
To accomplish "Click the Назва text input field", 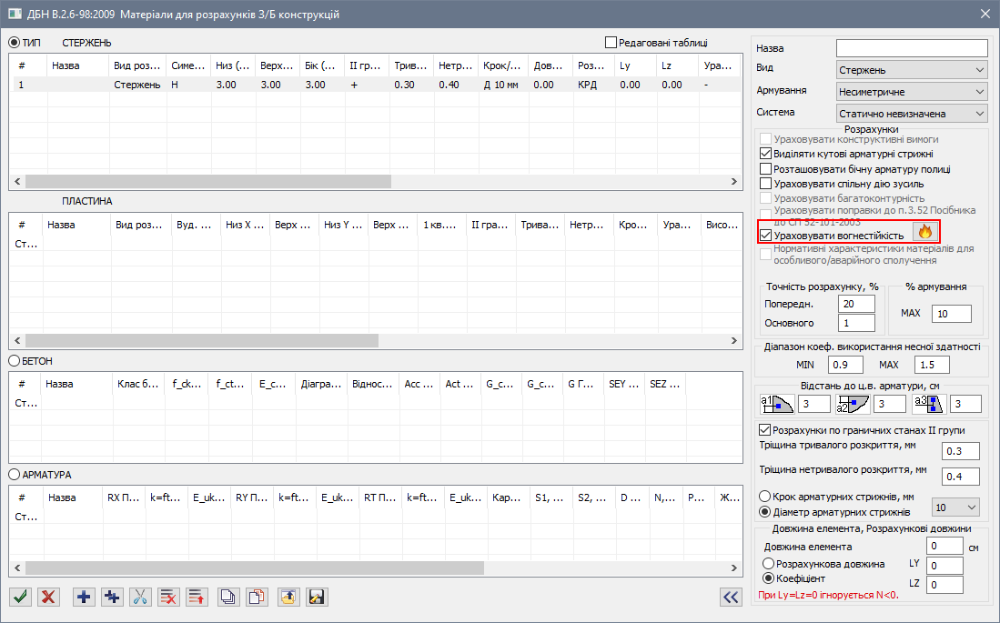I will [911, 48].
